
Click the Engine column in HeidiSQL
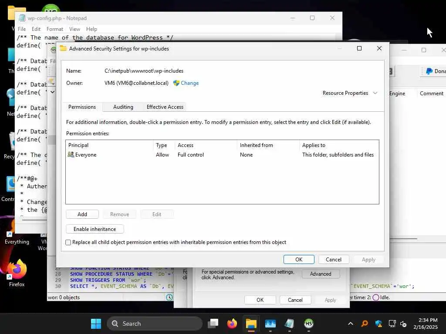[x=397, y=94]
